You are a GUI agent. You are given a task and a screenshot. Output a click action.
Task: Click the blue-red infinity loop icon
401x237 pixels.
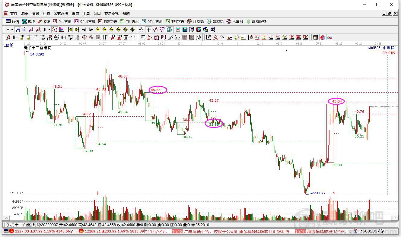(x=330, y=37)
